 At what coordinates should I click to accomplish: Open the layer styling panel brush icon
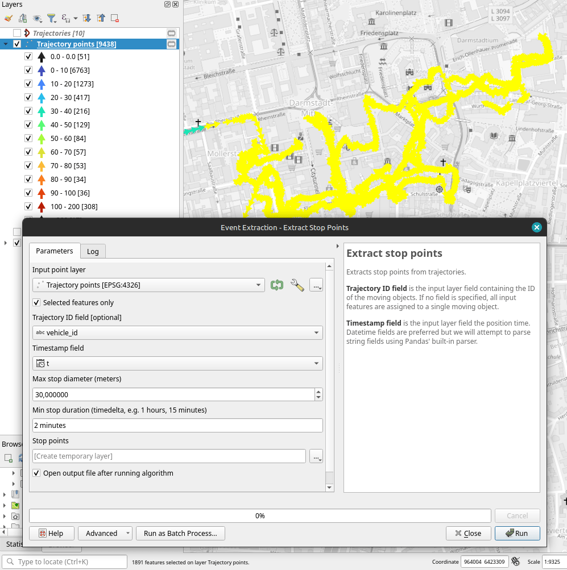[8, 18]
